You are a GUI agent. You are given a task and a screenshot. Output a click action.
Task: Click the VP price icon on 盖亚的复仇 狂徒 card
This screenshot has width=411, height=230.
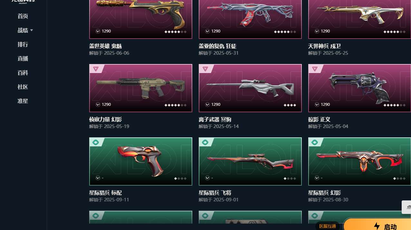[x=207, y=31]
